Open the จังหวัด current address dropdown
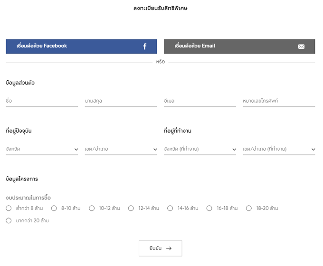The image size is (323, 266). tap(42, 149)
